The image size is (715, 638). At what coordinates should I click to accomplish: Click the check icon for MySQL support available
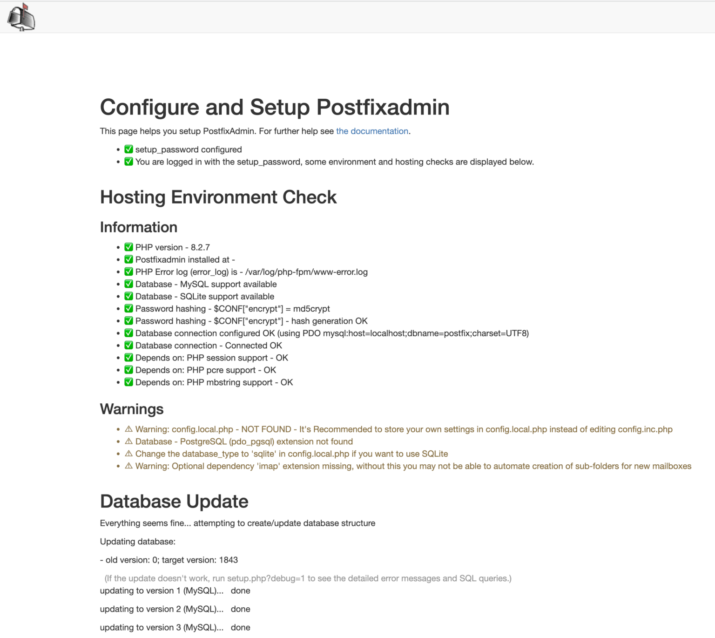point(128,284)
